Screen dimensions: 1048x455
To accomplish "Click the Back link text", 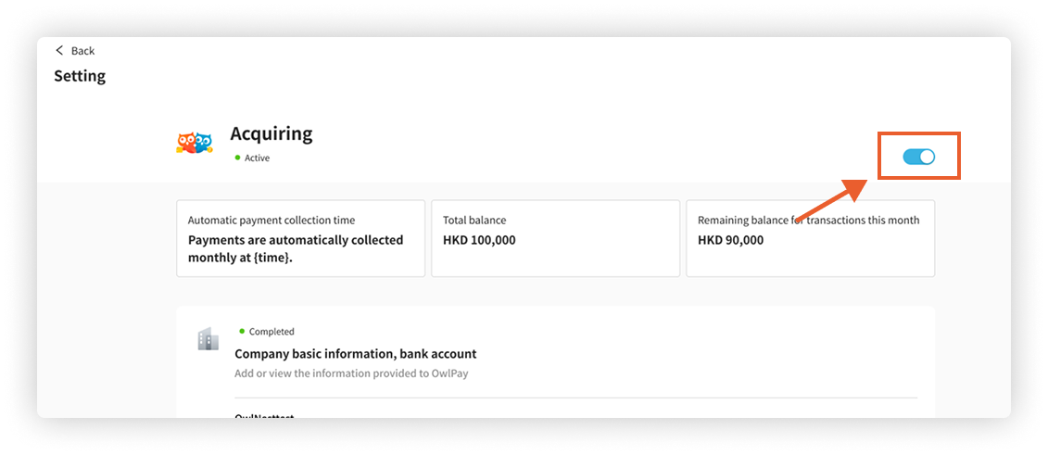I will [82, 51].
